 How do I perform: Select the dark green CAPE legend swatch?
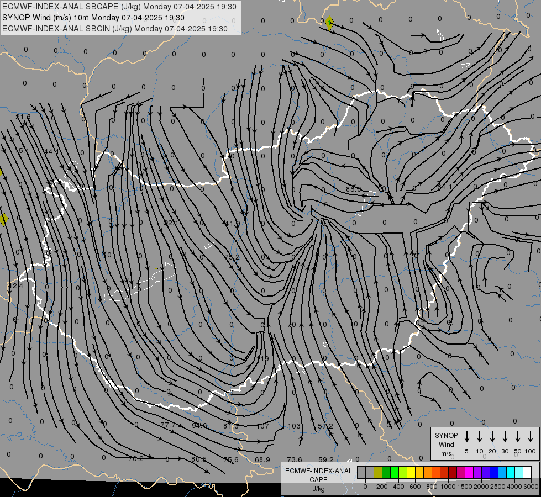(x=386, y=473)
